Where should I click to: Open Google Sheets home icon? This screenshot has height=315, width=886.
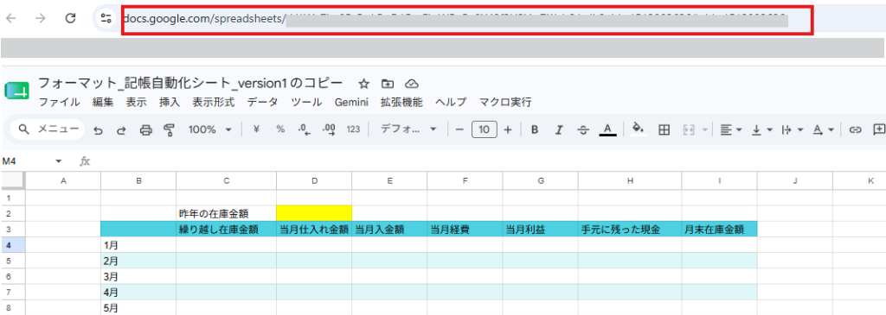[x=17, y=91]
